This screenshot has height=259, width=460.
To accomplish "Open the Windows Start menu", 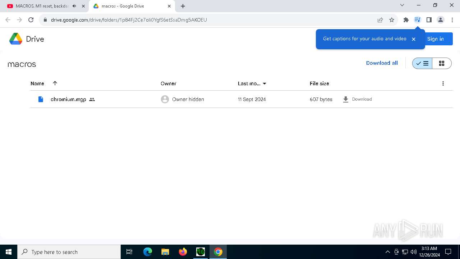I will [x=9, y=252].
